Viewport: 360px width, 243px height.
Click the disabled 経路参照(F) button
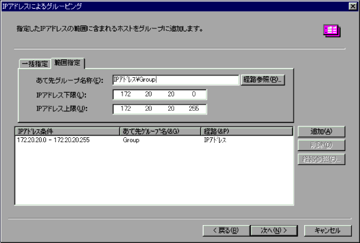[321, 160]
